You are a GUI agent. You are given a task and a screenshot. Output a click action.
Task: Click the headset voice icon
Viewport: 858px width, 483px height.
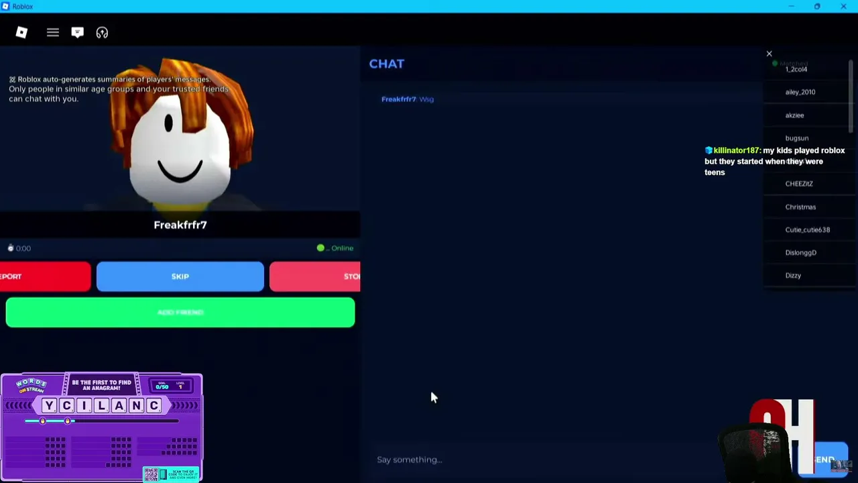(x=102, y=32)
